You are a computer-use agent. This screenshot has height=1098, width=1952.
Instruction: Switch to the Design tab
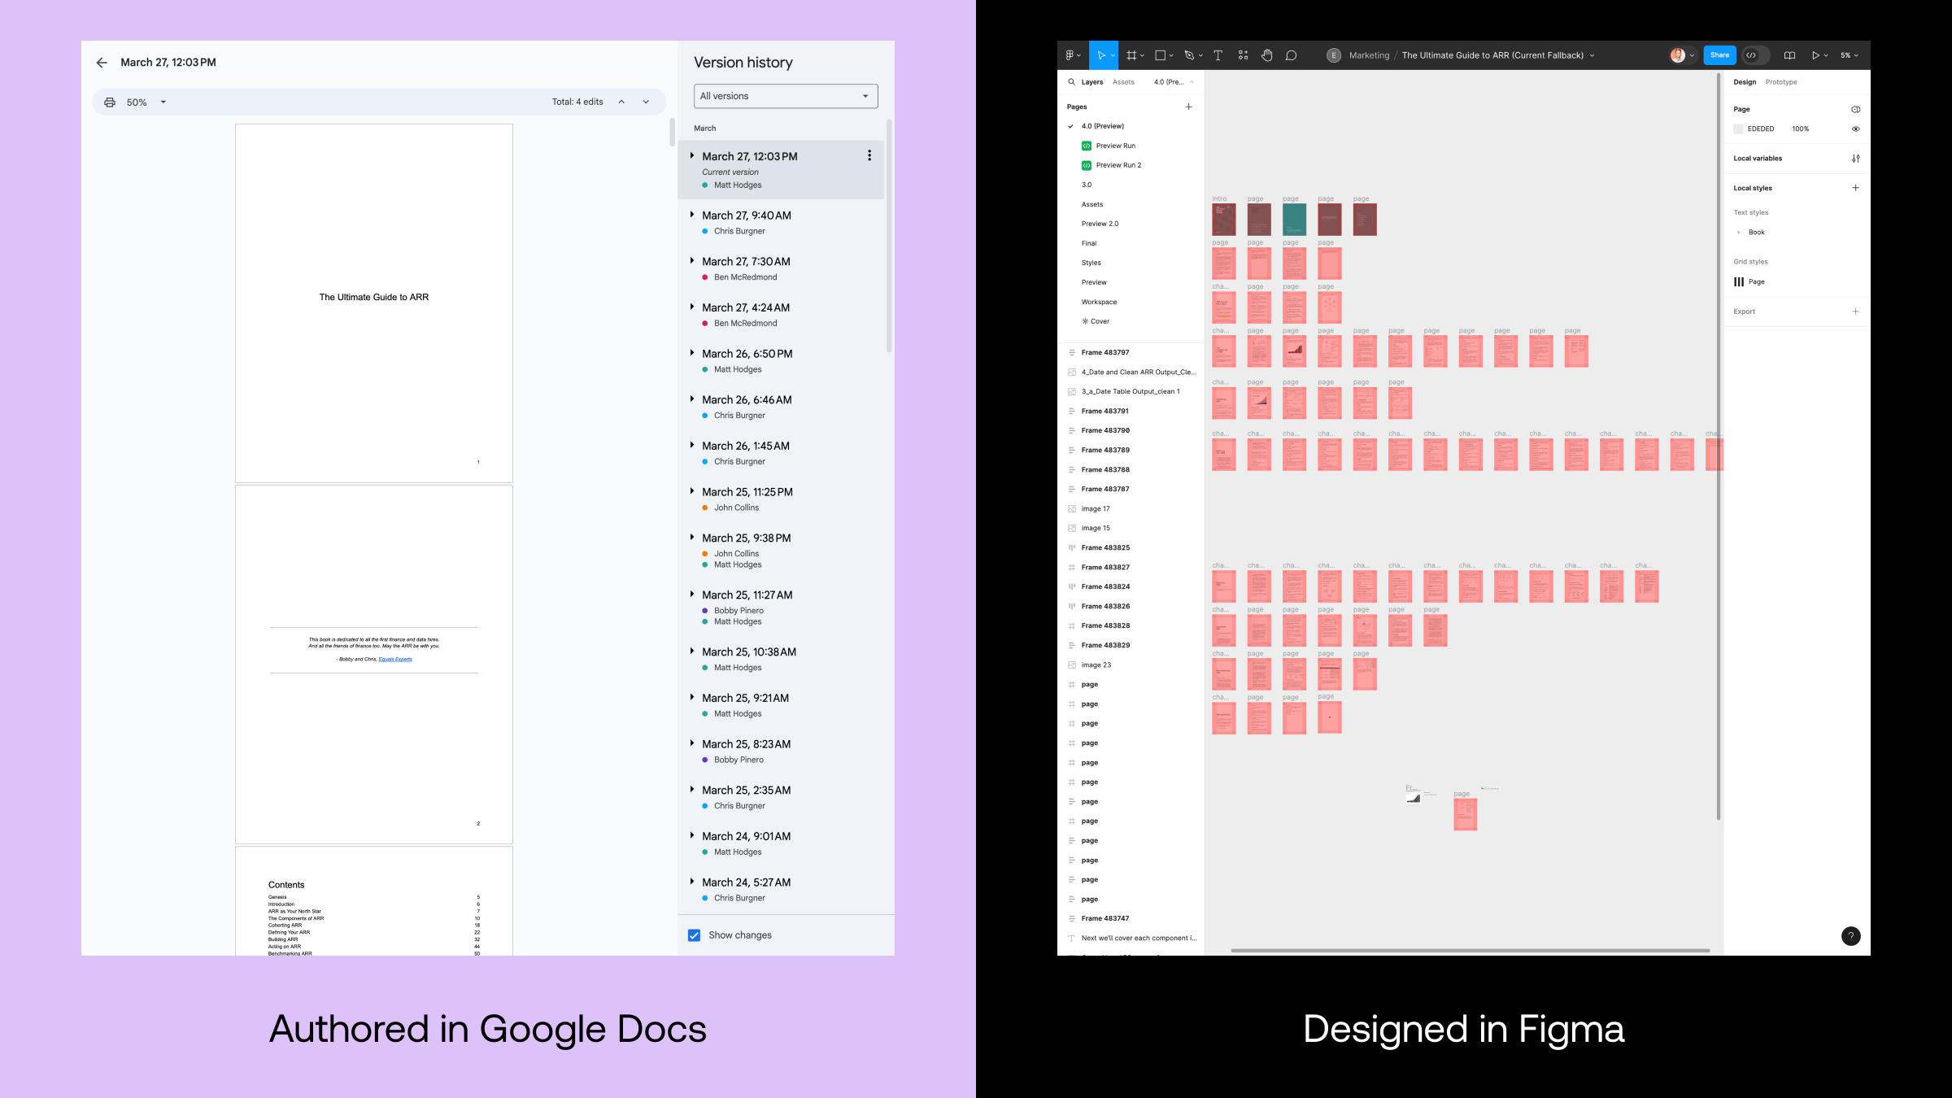[1745, 82]
